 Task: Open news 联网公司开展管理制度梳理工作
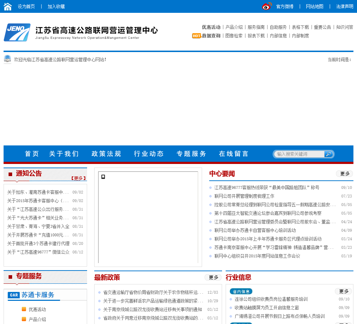[x=244, y=196]
